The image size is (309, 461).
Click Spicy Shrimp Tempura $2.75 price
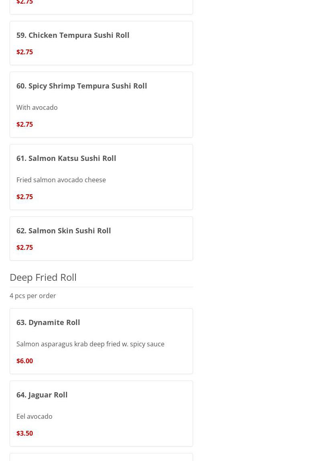[x=24, y=124]
